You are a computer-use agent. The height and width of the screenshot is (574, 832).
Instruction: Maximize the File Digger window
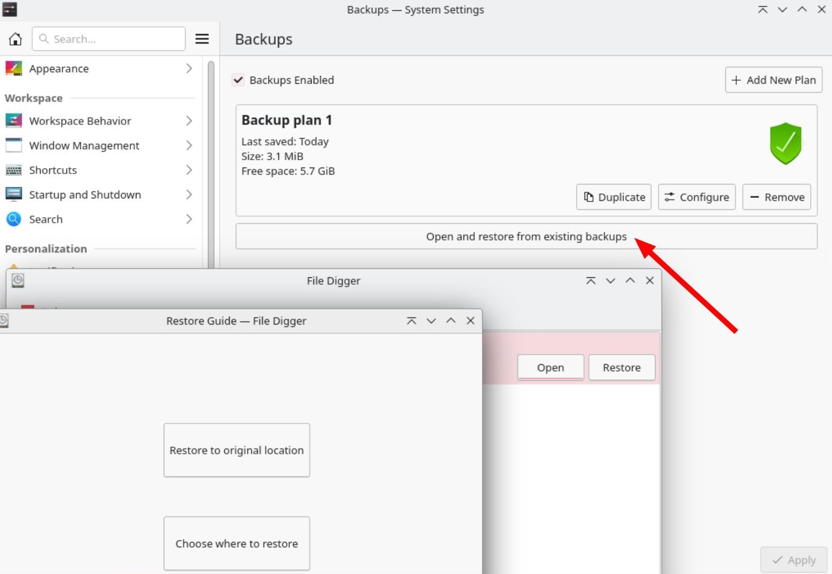pos(630,280)
